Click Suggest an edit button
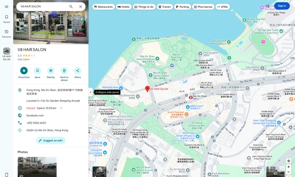The width and height of the screenshot is (295, 177). pyautogui.click(x=51, y=141)
